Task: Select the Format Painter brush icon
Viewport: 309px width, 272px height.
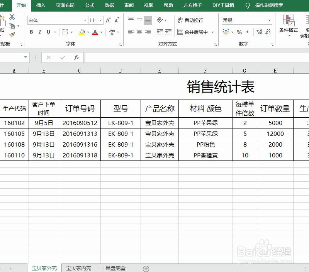Action: 12,35
